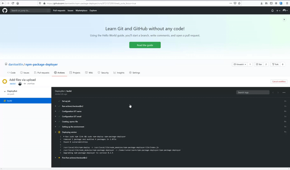The height and width of the screenshot is (170, 290).
Task: Open the user avatar dropdown menu
Action: [285, 10]
